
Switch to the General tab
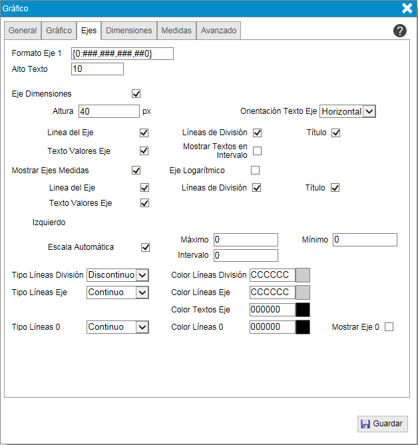pos(23,31)
